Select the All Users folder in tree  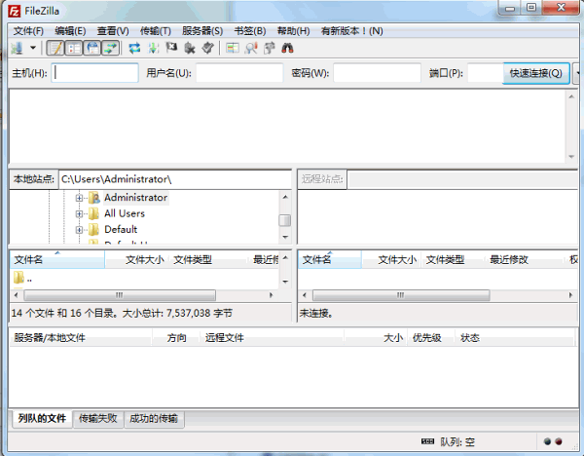click(125, 213)
